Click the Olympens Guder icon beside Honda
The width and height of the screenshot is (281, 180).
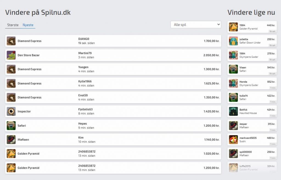233,83
